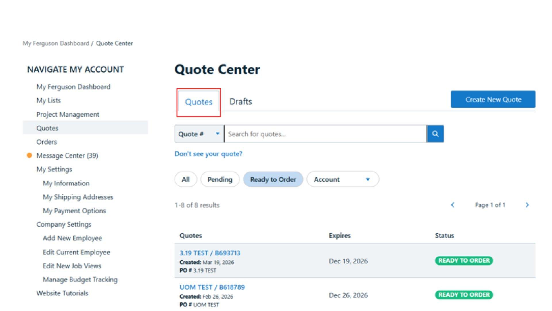This screenshot has width=552, height=311.
Task: Toggle the Ready to Order filter
Action: (x=273, y=179)
